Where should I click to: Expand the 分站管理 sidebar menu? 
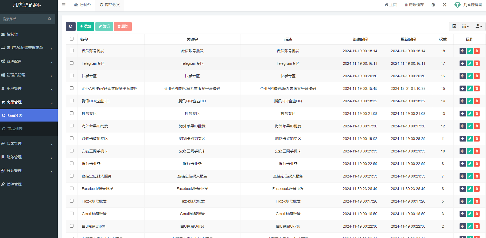29,171
